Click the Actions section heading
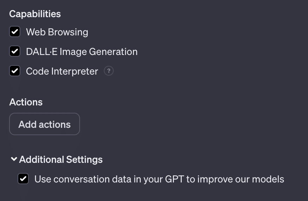 point(26,102)
